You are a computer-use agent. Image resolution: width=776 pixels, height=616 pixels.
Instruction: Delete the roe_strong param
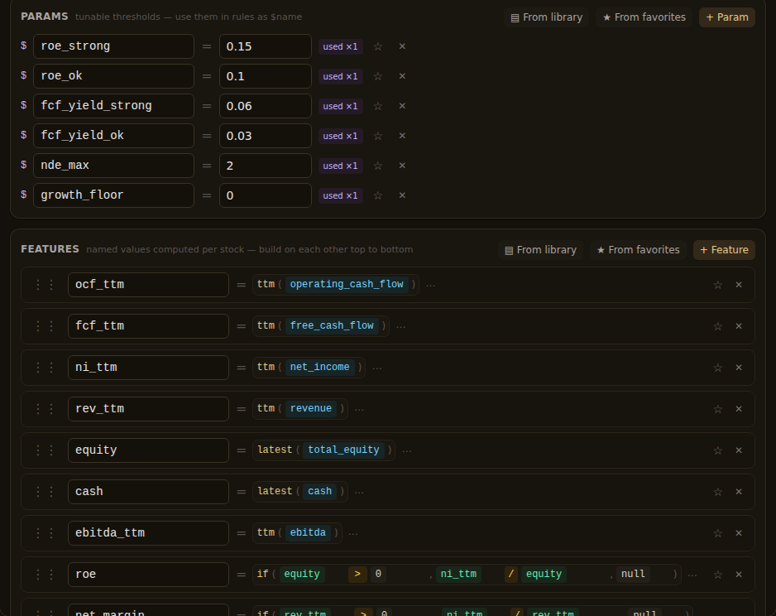click(x=402, y=46)
